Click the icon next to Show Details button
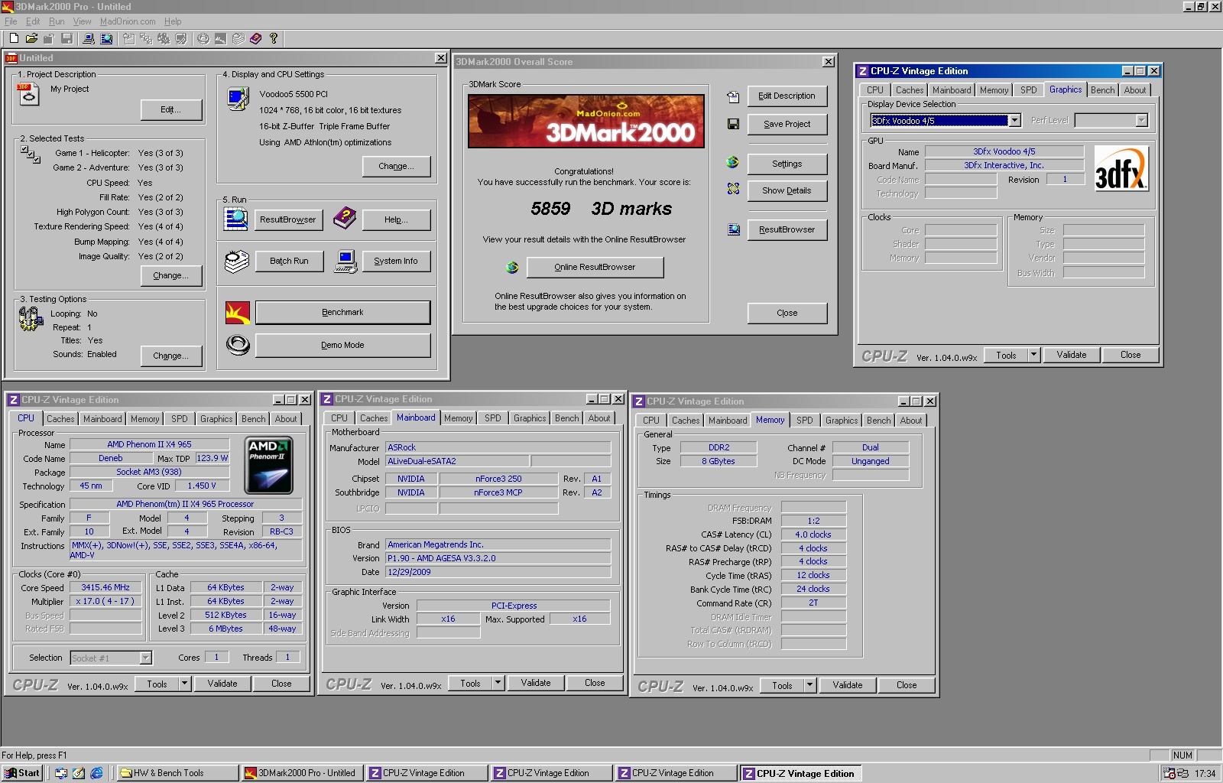 click(x=733, y=189)
